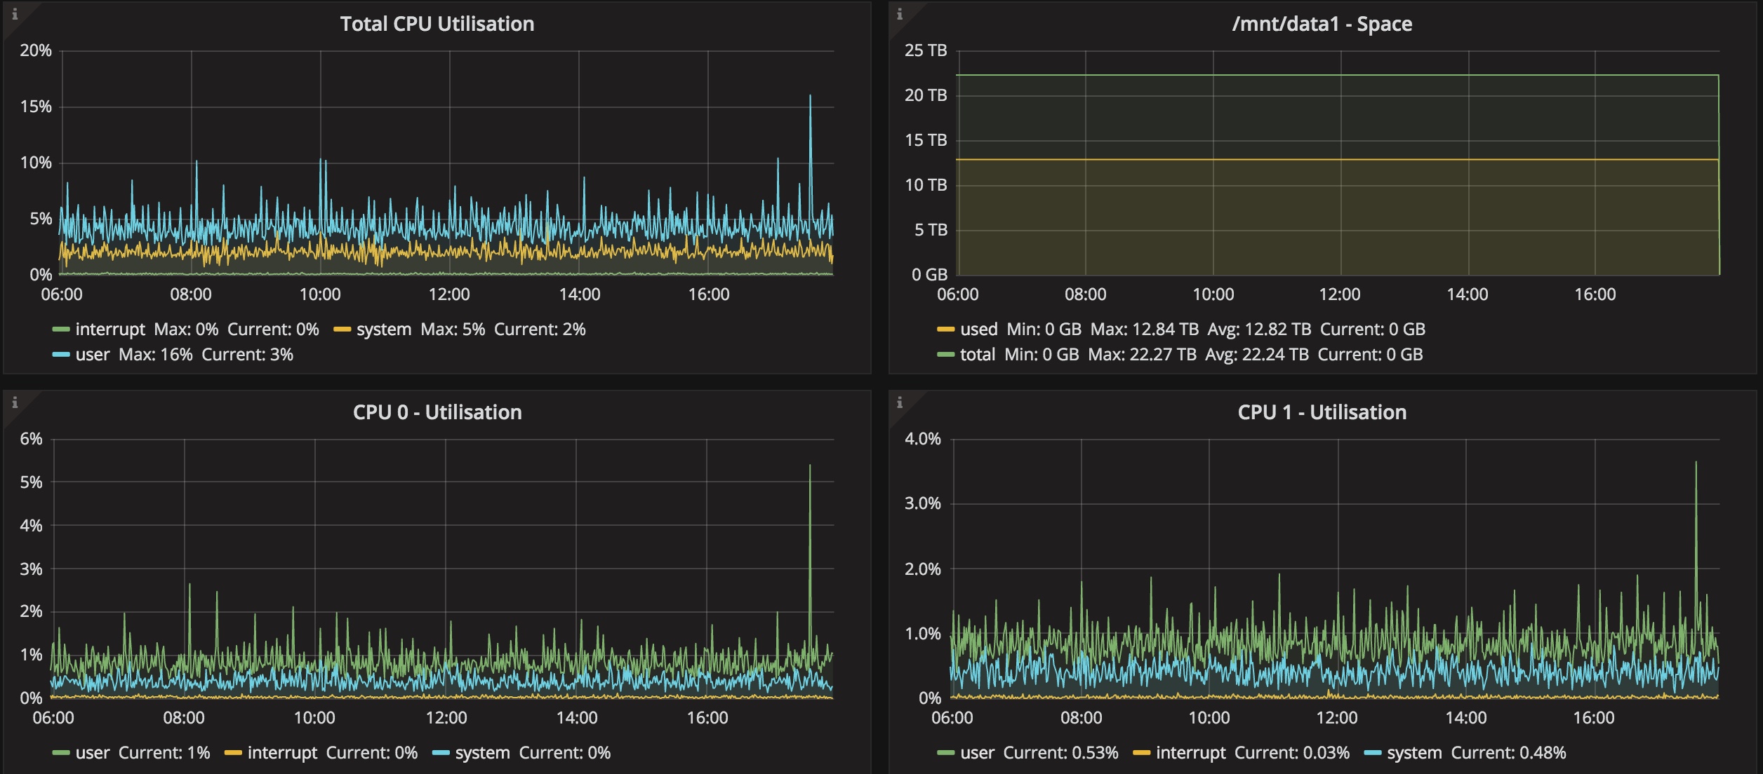Toggle interrupt series in Total CPU legend
The height and width of the screenshot is (774, 1763).
pos(109,330)
